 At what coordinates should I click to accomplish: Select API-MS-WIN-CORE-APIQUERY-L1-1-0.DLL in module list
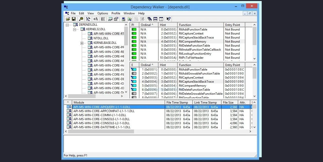tap(158, 107)
